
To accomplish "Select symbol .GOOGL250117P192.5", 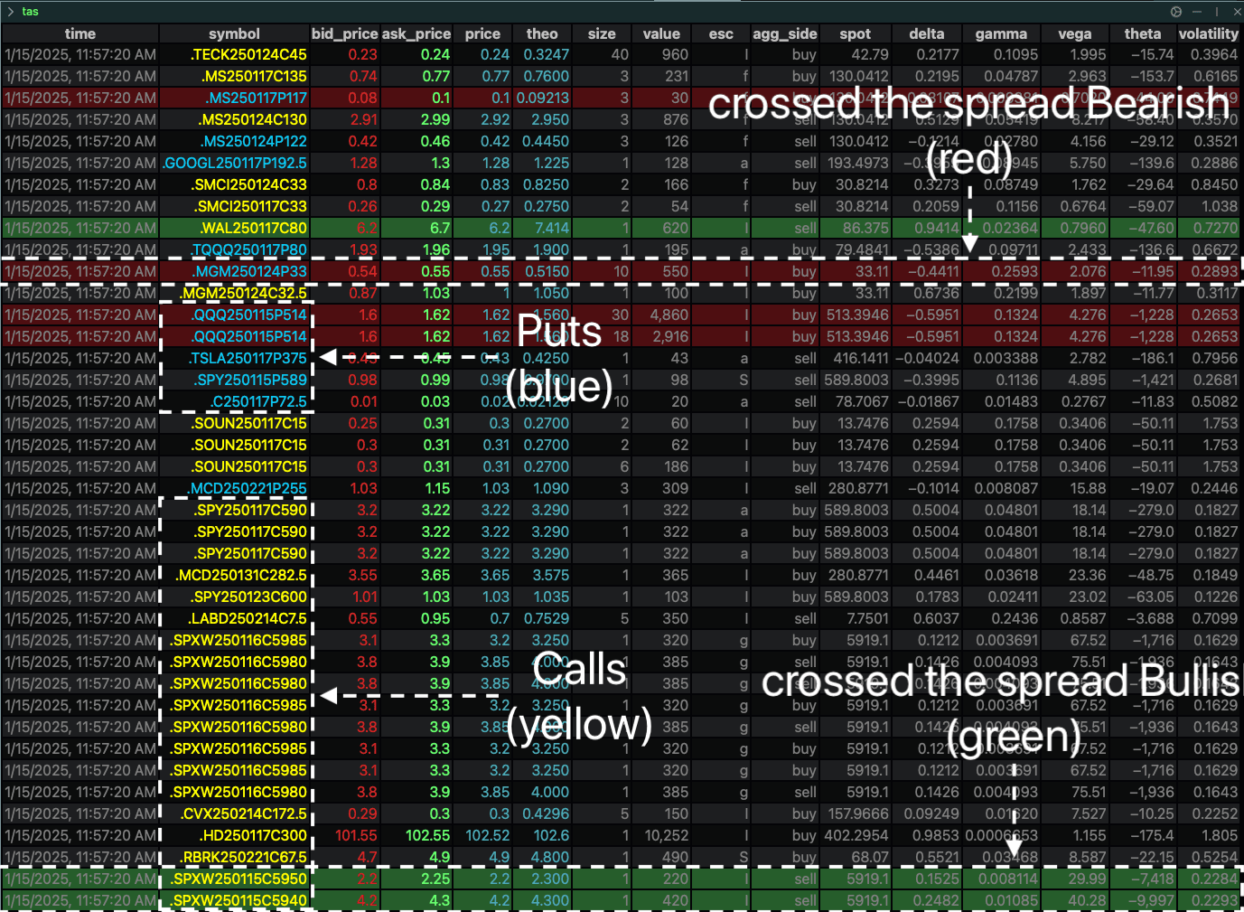I will tap(235, 163).
